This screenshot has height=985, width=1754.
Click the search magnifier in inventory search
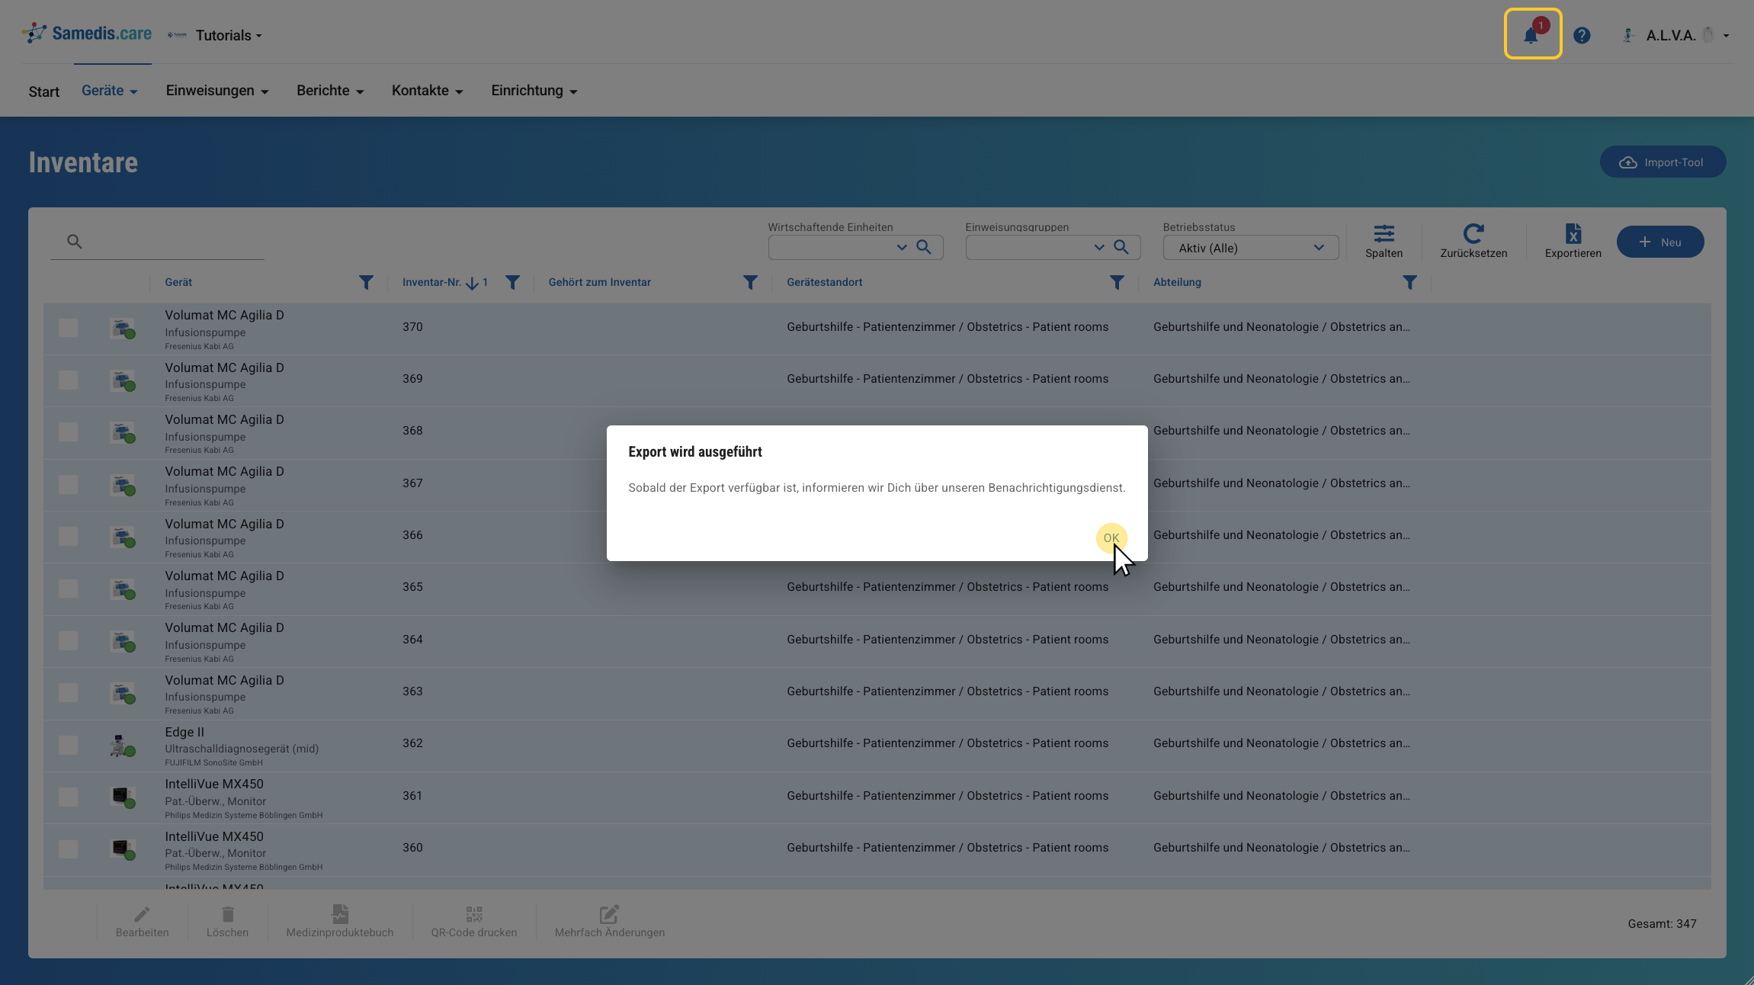click(x=74, y=242)
